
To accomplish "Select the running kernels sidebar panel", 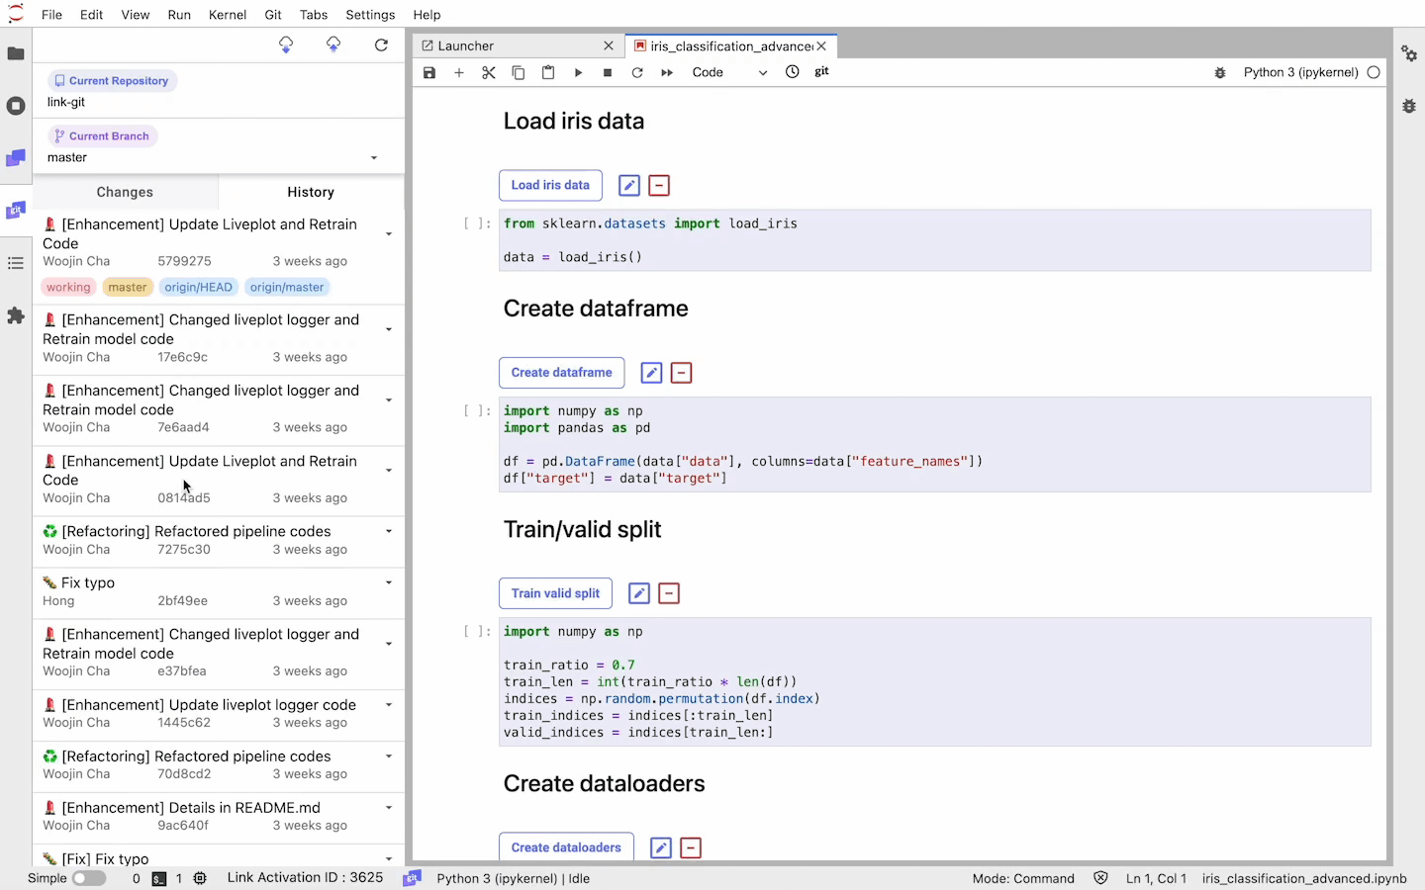I will 16,106.
